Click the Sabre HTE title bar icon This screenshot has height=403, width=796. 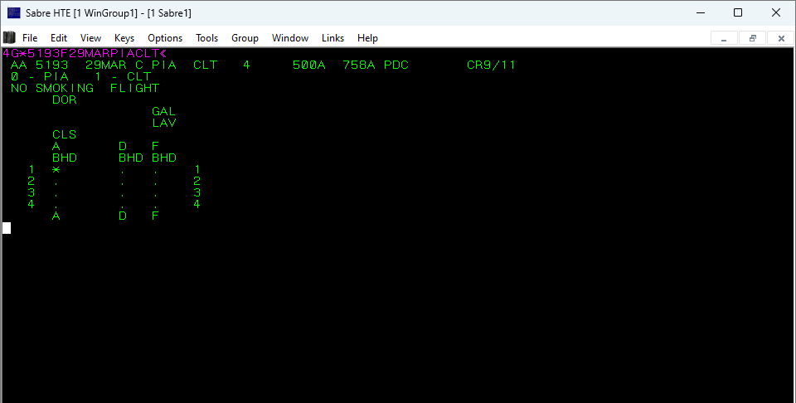pos(13,12)
